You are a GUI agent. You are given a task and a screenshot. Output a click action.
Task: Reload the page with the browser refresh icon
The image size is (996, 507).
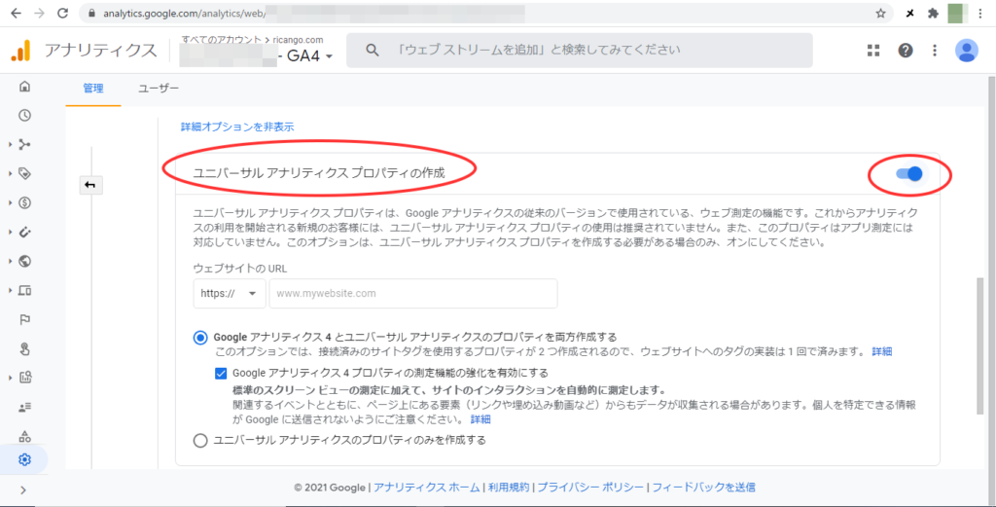(62, 13)
